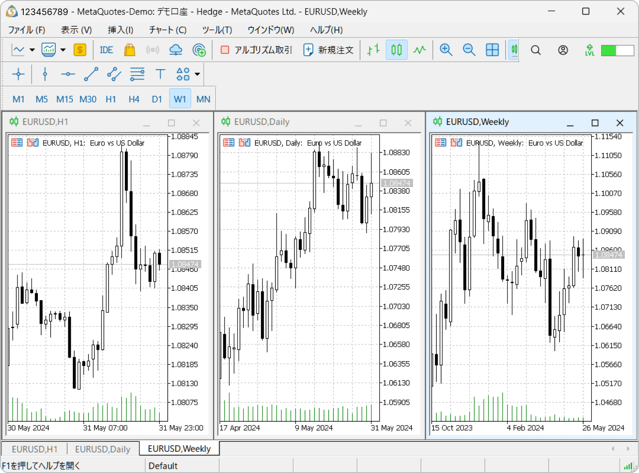
Task: Select H4 timeframe
Action: click(134, 99)
